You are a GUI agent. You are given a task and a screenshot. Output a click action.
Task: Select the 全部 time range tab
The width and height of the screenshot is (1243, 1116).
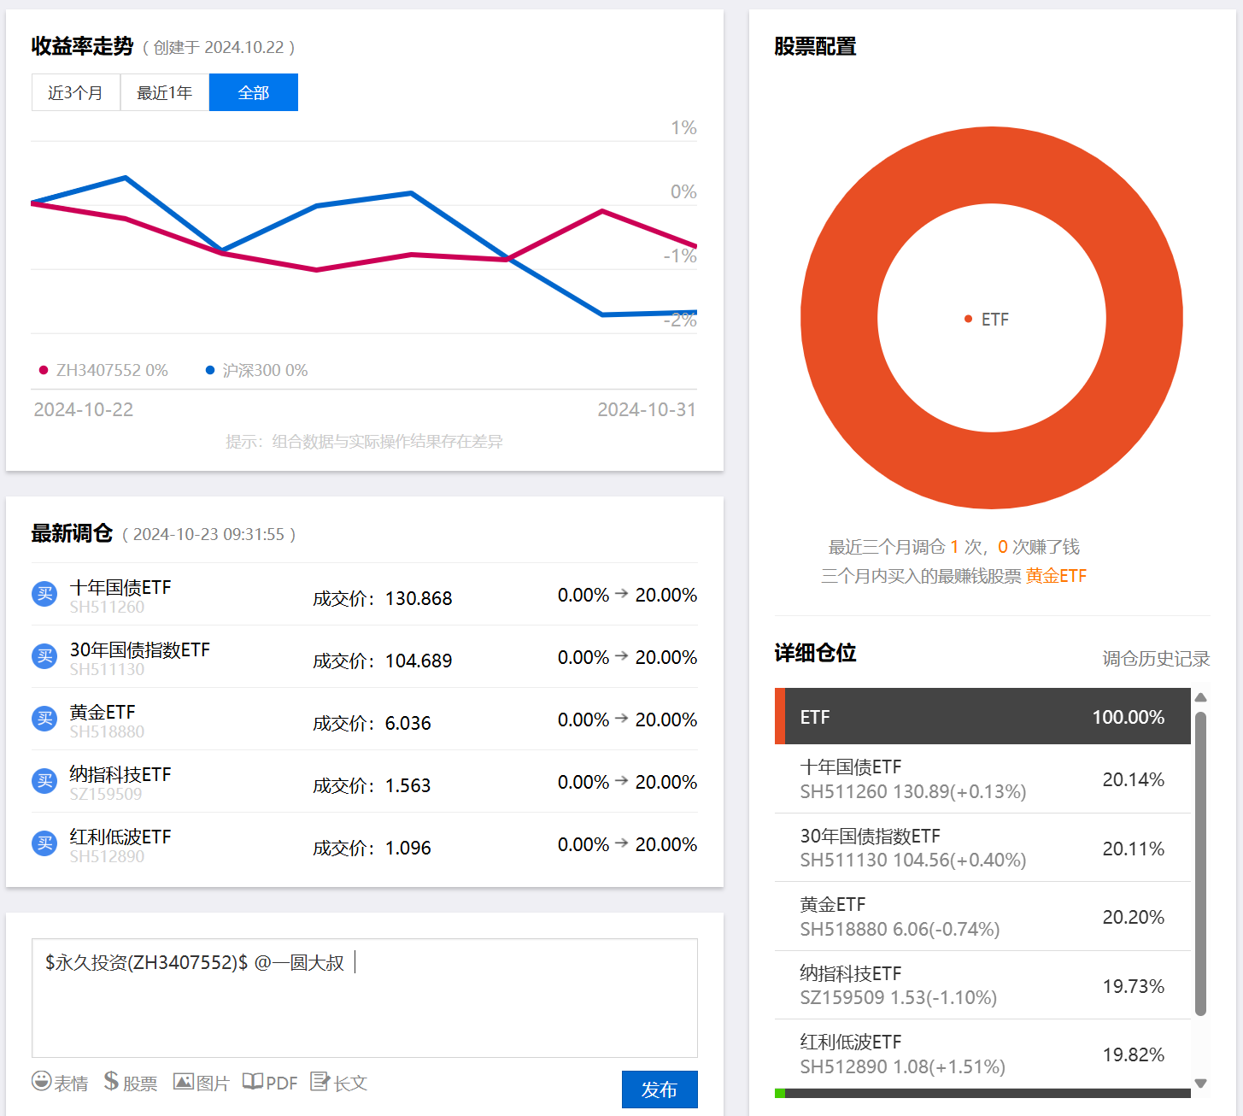(x=254, y=92)
